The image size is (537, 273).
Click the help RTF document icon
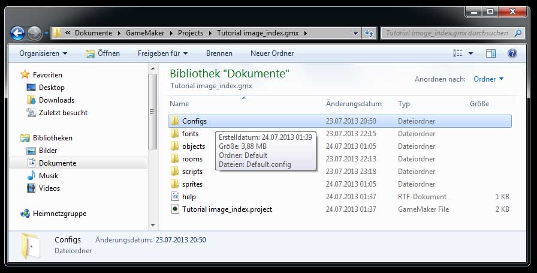(174, 197)
